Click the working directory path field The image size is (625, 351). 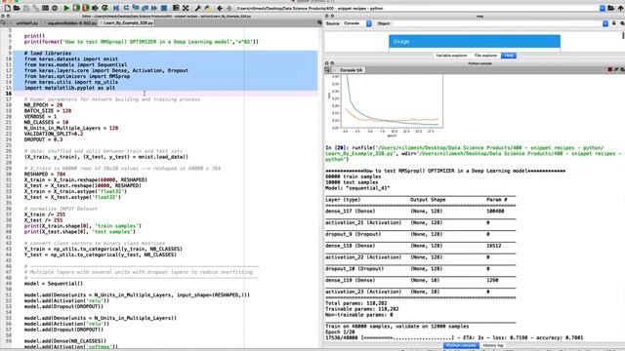click(417, 8)
